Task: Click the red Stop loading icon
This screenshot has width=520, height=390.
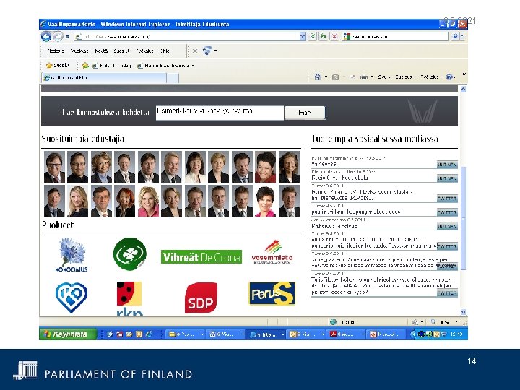Action: [x=334, y=37]
